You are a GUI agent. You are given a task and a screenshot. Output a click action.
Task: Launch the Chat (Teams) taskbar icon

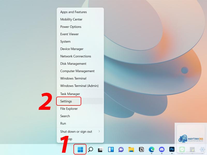tap(121, 150)
